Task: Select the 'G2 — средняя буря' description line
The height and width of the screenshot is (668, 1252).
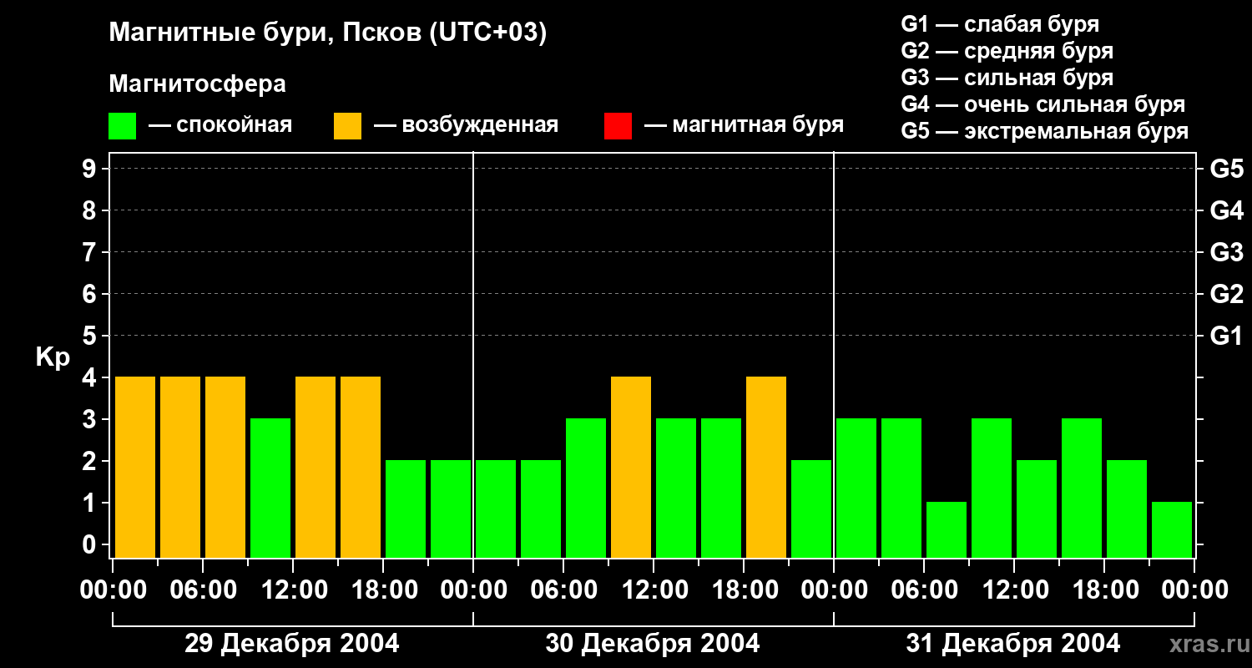Action: (1007, 51)
